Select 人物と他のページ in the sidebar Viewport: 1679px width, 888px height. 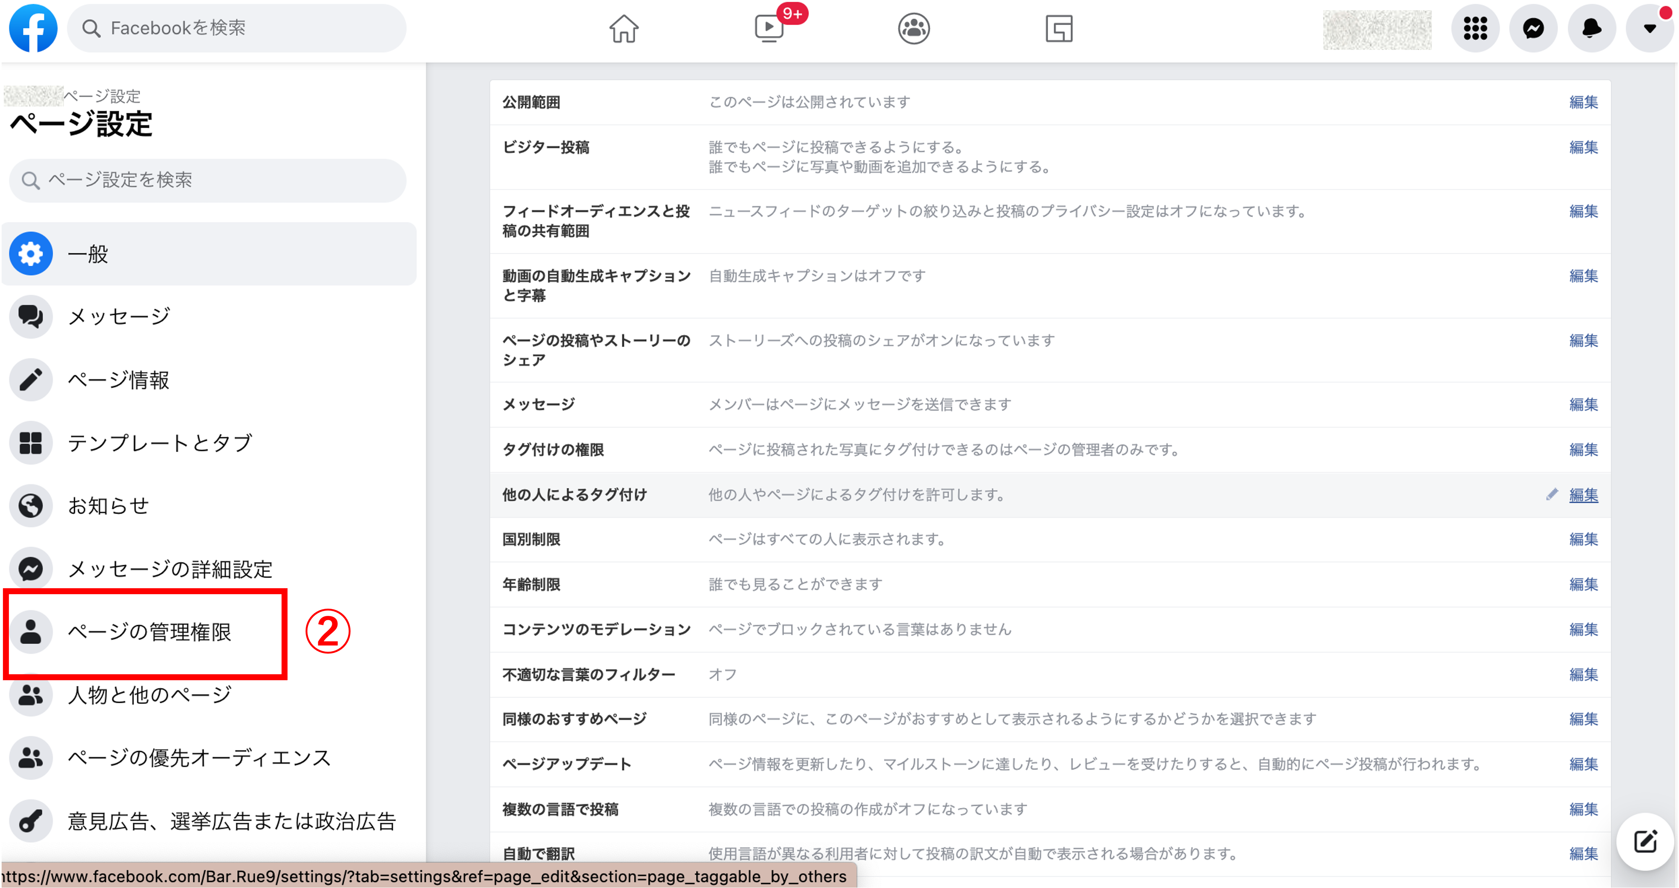point(149,695)
